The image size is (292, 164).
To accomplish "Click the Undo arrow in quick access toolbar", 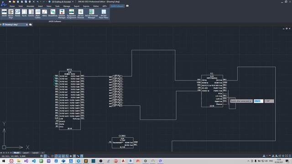I will pos(37,2).
